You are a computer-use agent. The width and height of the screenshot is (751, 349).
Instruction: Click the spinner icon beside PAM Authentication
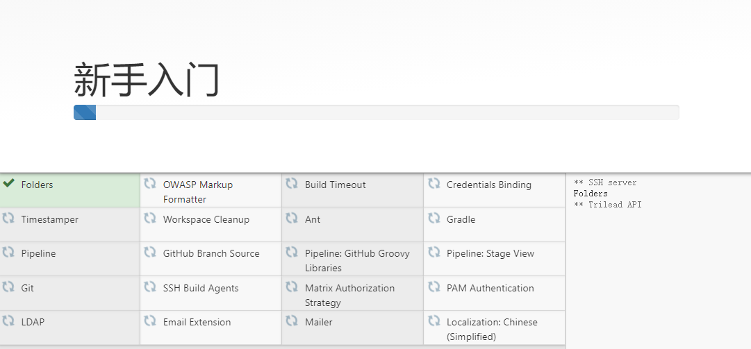[434, 287]
